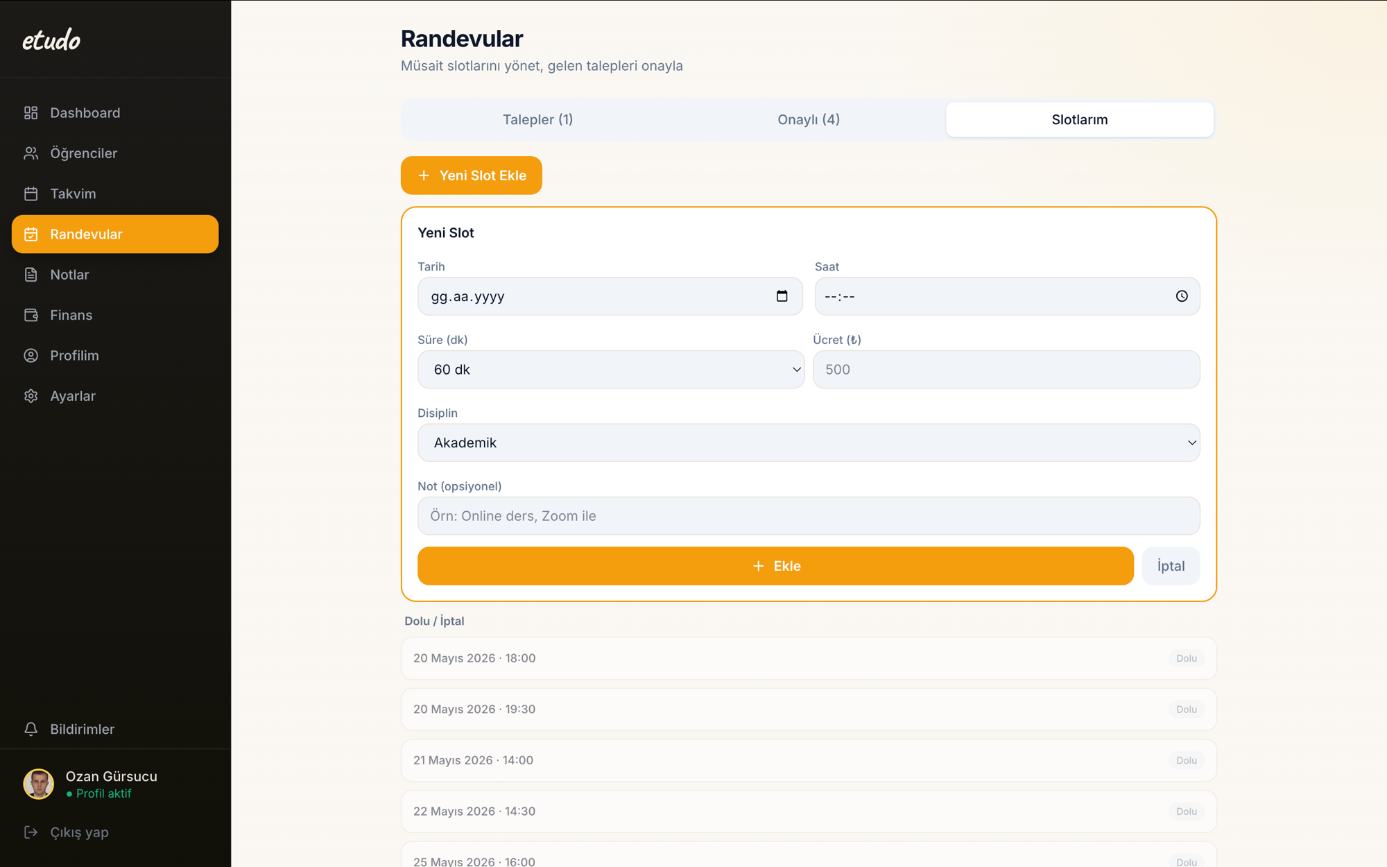Image resolution: width=1387 pixels, height=867 pixels.
Task: Expand the Disiplin Akademik dropdown
Action: click(809, 443)
